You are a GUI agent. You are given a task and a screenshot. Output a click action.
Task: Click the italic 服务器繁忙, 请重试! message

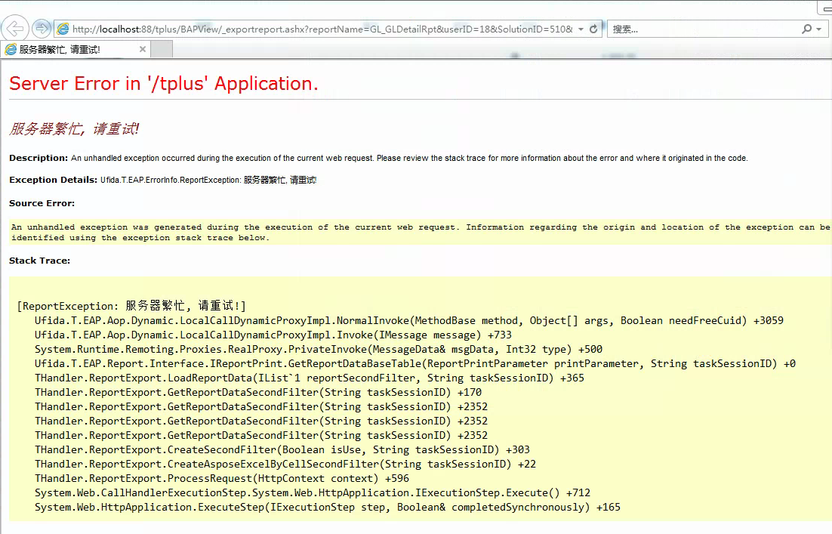(x=74, y=129)
